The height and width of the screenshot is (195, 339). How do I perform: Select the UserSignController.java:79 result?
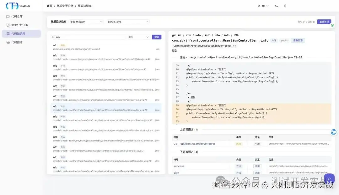(106, 108)
